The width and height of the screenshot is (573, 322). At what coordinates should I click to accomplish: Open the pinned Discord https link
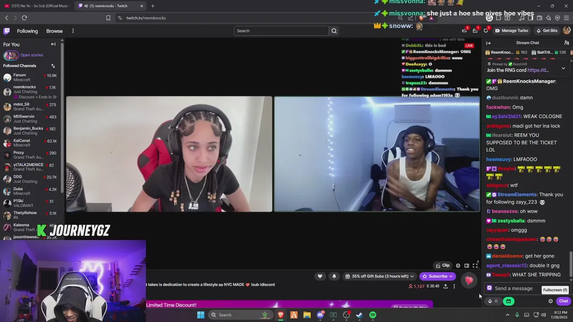pyautogui.click(x=538, y=70)
